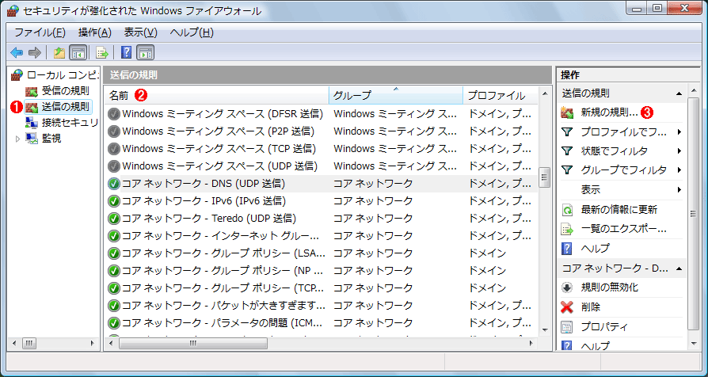Open the 操作(A) menu
The width and height of the screenshot is (708, 377).
click(94, 32)
